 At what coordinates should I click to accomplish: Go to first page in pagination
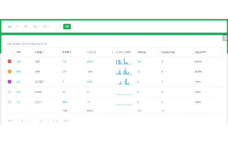[x=10, y=121]
